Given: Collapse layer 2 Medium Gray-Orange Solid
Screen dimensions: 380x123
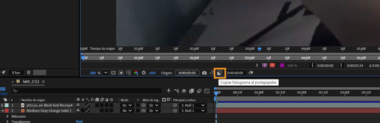Looking at the screenshot, I should [3, 111].
